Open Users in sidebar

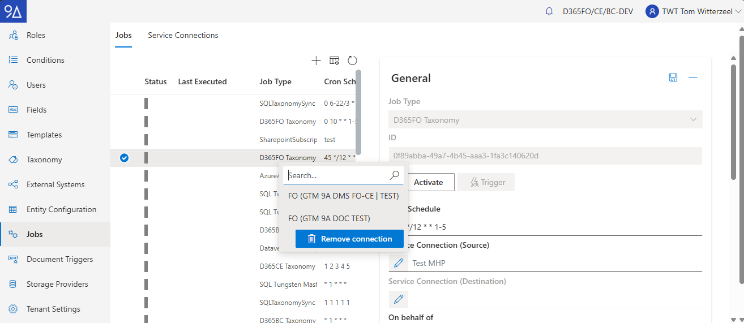(55, 85)
